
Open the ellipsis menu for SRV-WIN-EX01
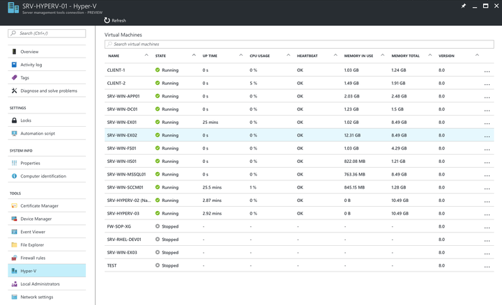(x=487, y=123)
